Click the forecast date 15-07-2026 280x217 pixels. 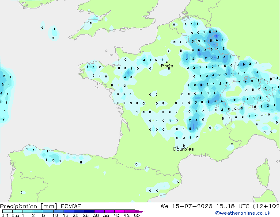point(192,206)
